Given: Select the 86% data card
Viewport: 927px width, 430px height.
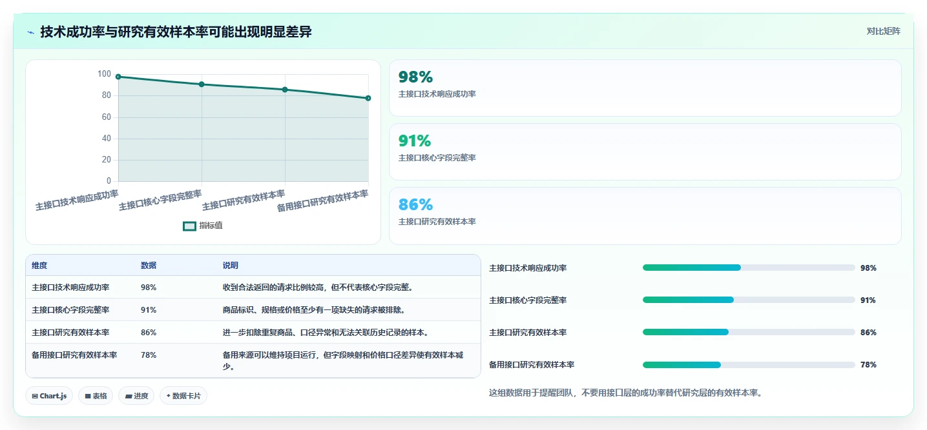Looking at the screenshot, I should pyautogui.click(x=645, y=216).
